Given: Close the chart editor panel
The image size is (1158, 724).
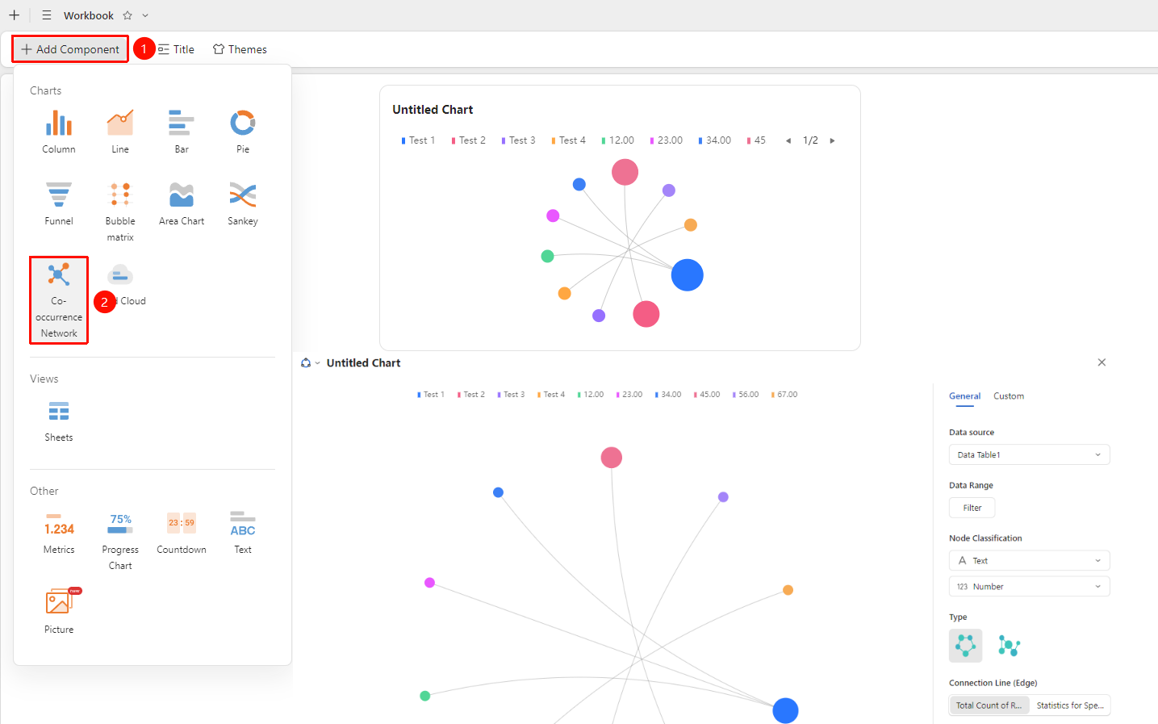Looking at the screenshot, I should click(1102, 362).
